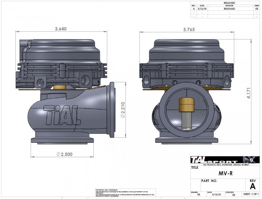The image size is (262, 199).
Task: Click the 3.640 width dimension value
Action: tap(61, 29)
